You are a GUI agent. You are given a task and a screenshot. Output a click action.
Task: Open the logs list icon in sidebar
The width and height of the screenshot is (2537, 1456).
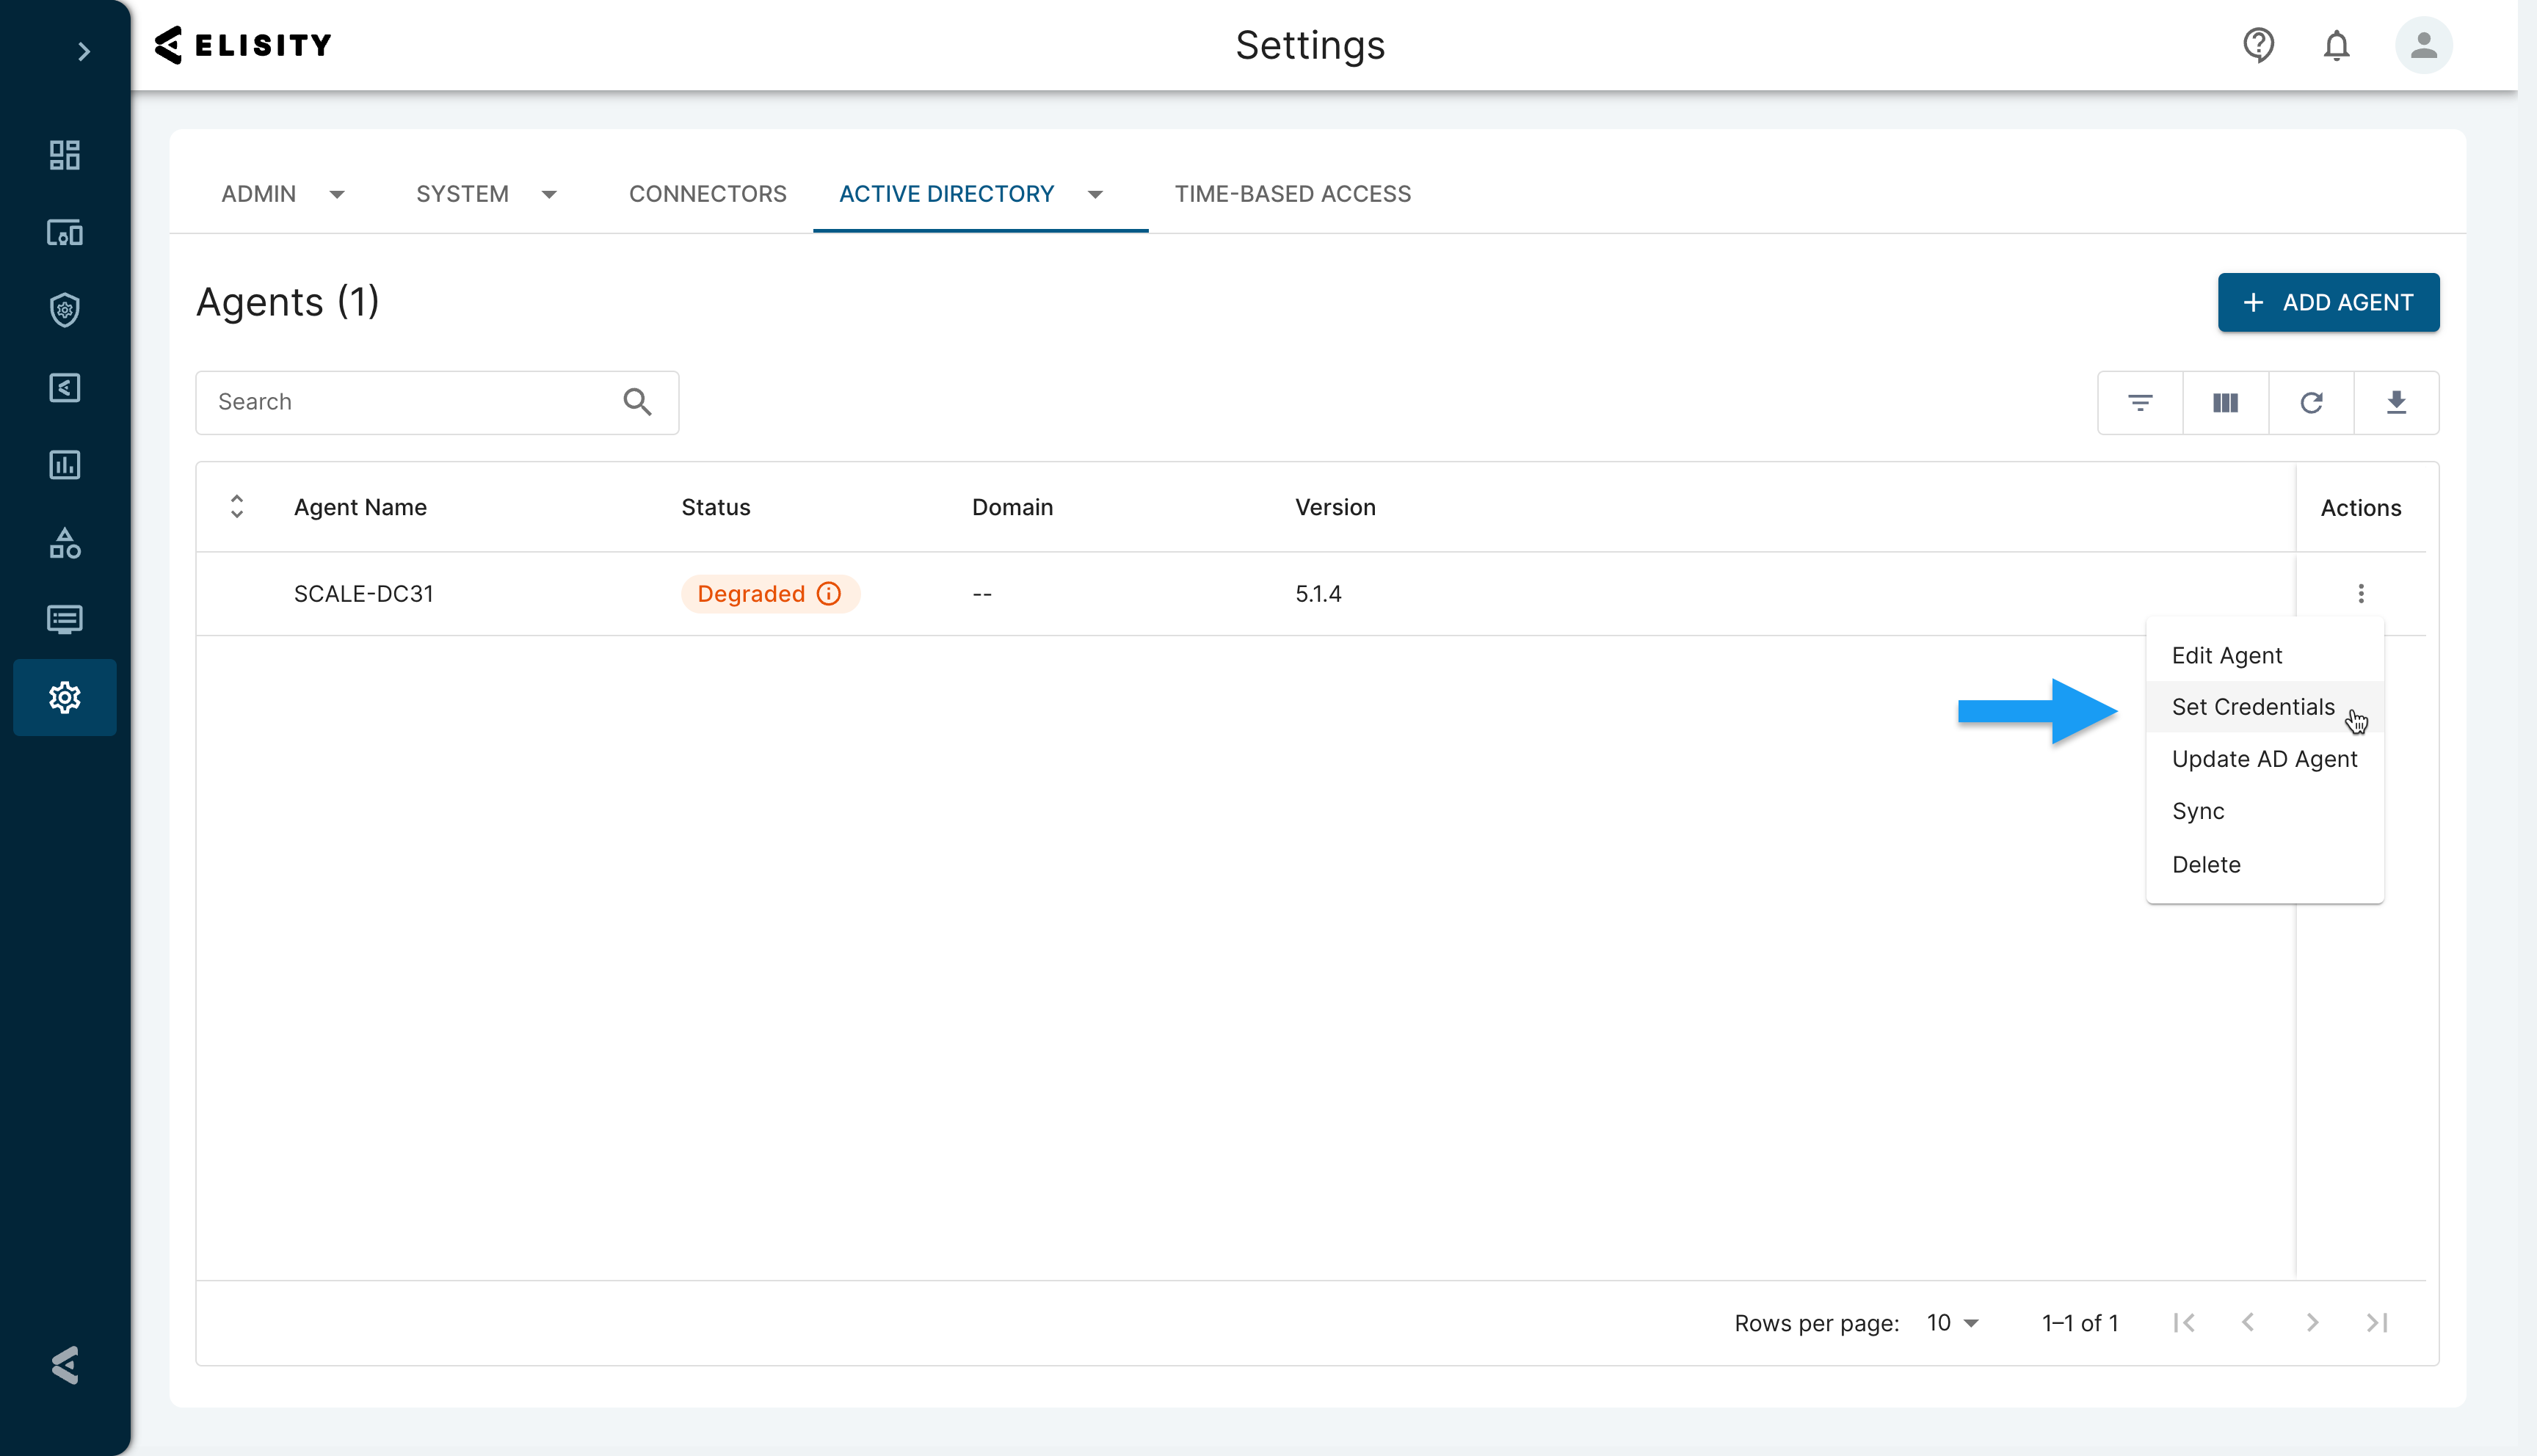coord(65,620)
